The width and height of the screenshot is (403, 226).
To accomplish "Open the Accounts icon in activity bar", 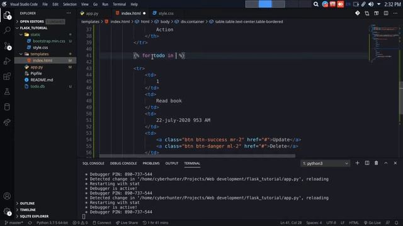I will 7,196.
